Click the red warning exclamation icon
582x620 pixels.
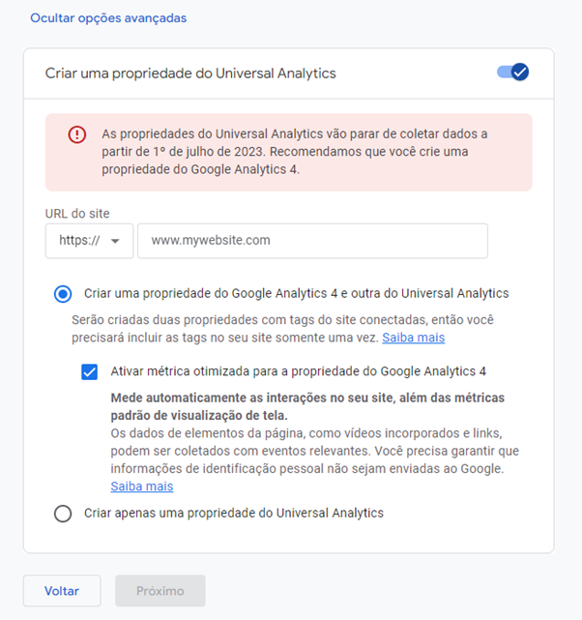[x=77, y=134]
